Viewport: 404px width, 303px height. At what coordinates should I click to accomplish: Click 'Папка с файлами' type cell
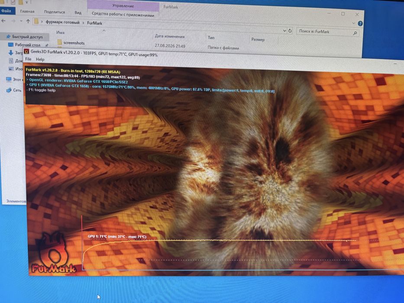[223, 48]
